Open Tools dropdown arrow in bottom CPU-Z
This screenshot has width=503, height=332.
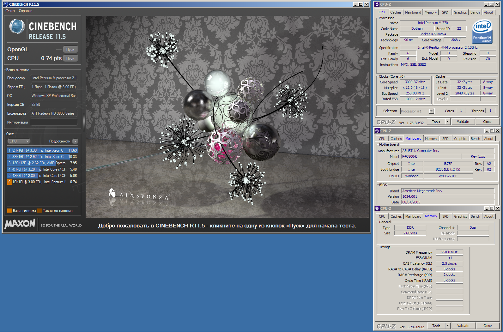(448, 326)
